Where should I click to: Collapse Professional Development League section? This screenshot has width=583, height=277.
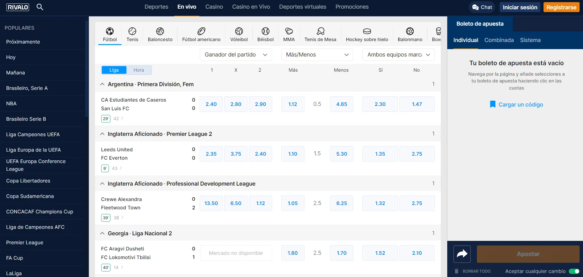[x=102, y=184]
